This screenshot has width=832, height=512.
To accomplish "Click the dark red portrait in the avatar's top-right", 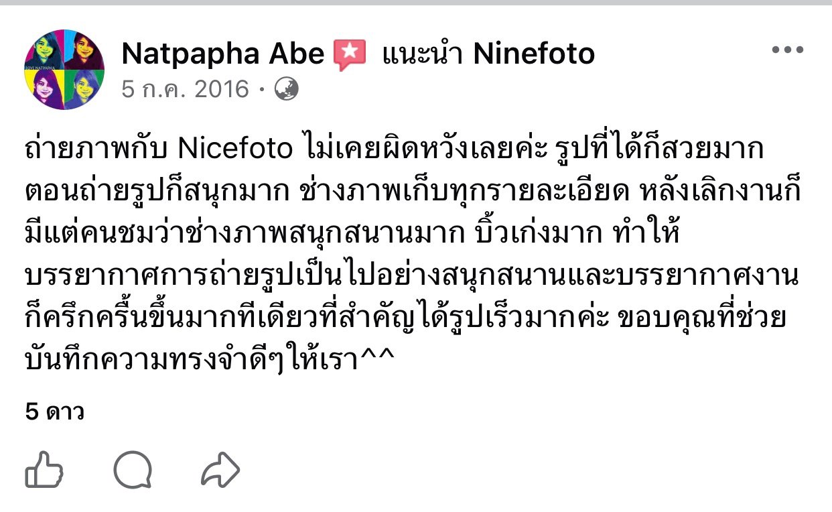I will [84, 51].
